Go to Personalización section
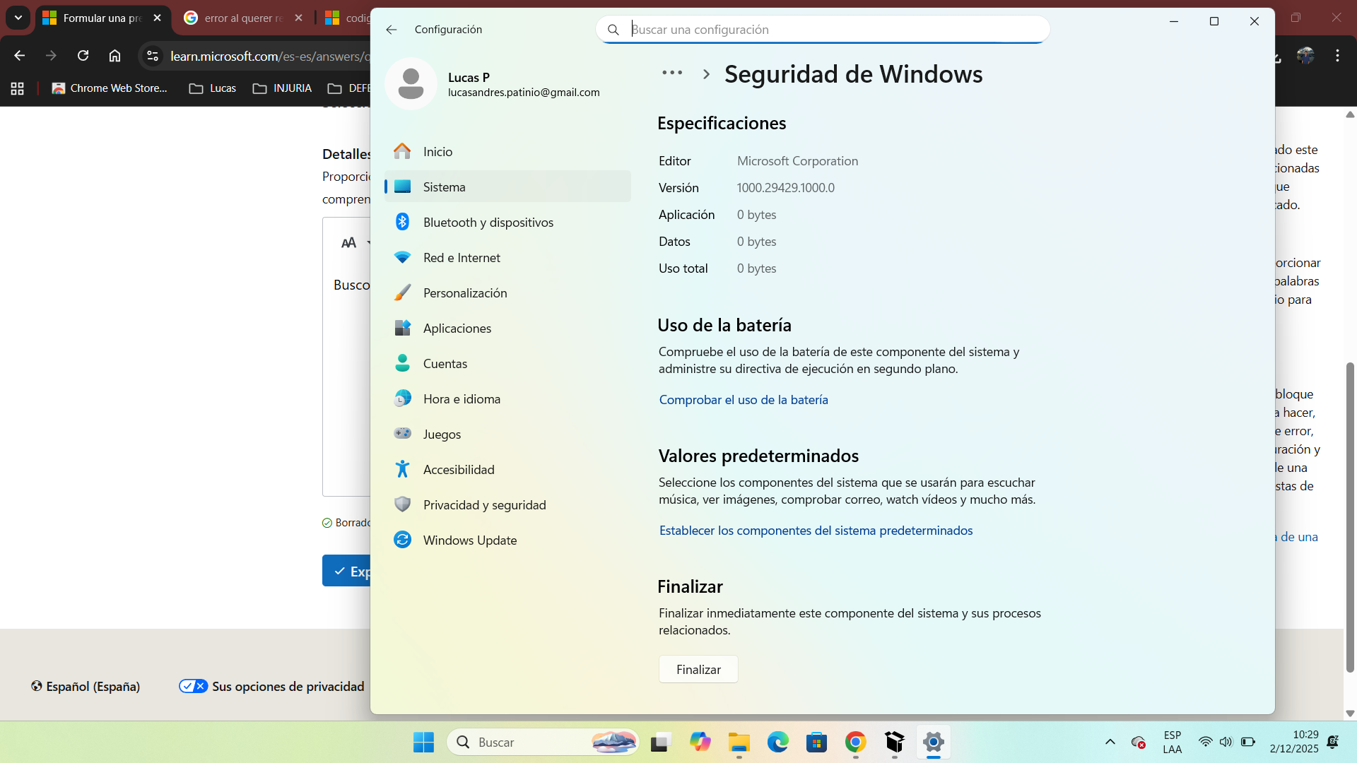Image resolution: width=1357 pixels, height=763 pixels. [464, 293]
